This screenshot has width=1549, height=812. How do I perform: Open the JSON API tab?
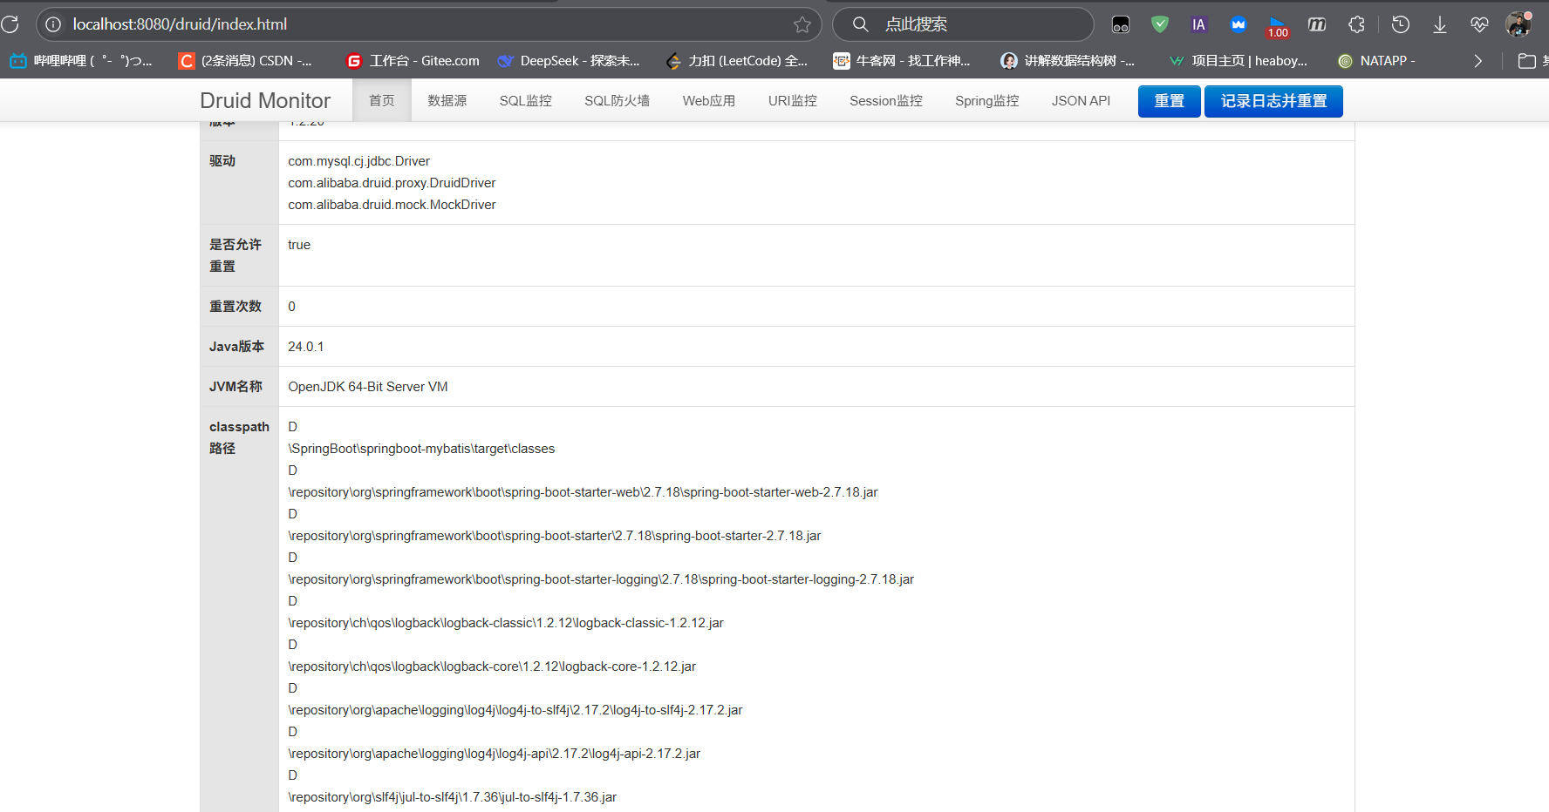click(1082, 101)
